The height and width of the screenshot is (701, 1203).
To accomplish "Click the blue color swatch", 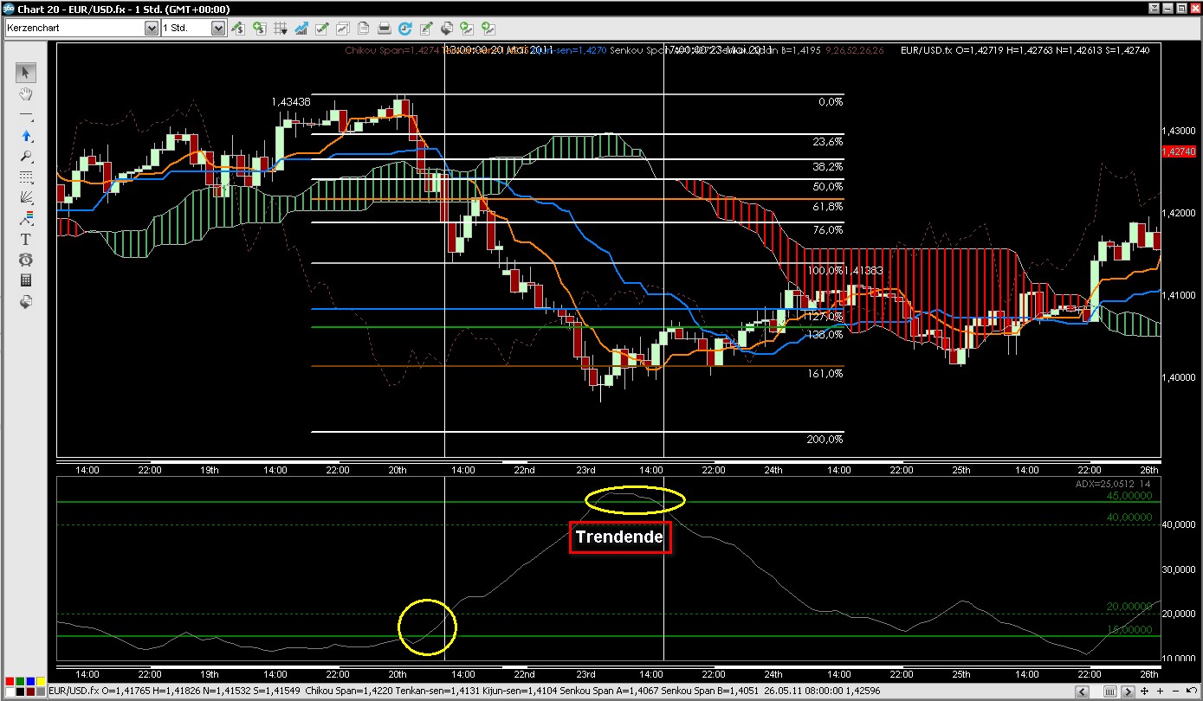I will point(30,682).
